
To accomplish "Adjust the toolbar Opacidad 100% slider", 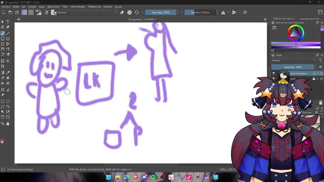I will tap(160, 12).
